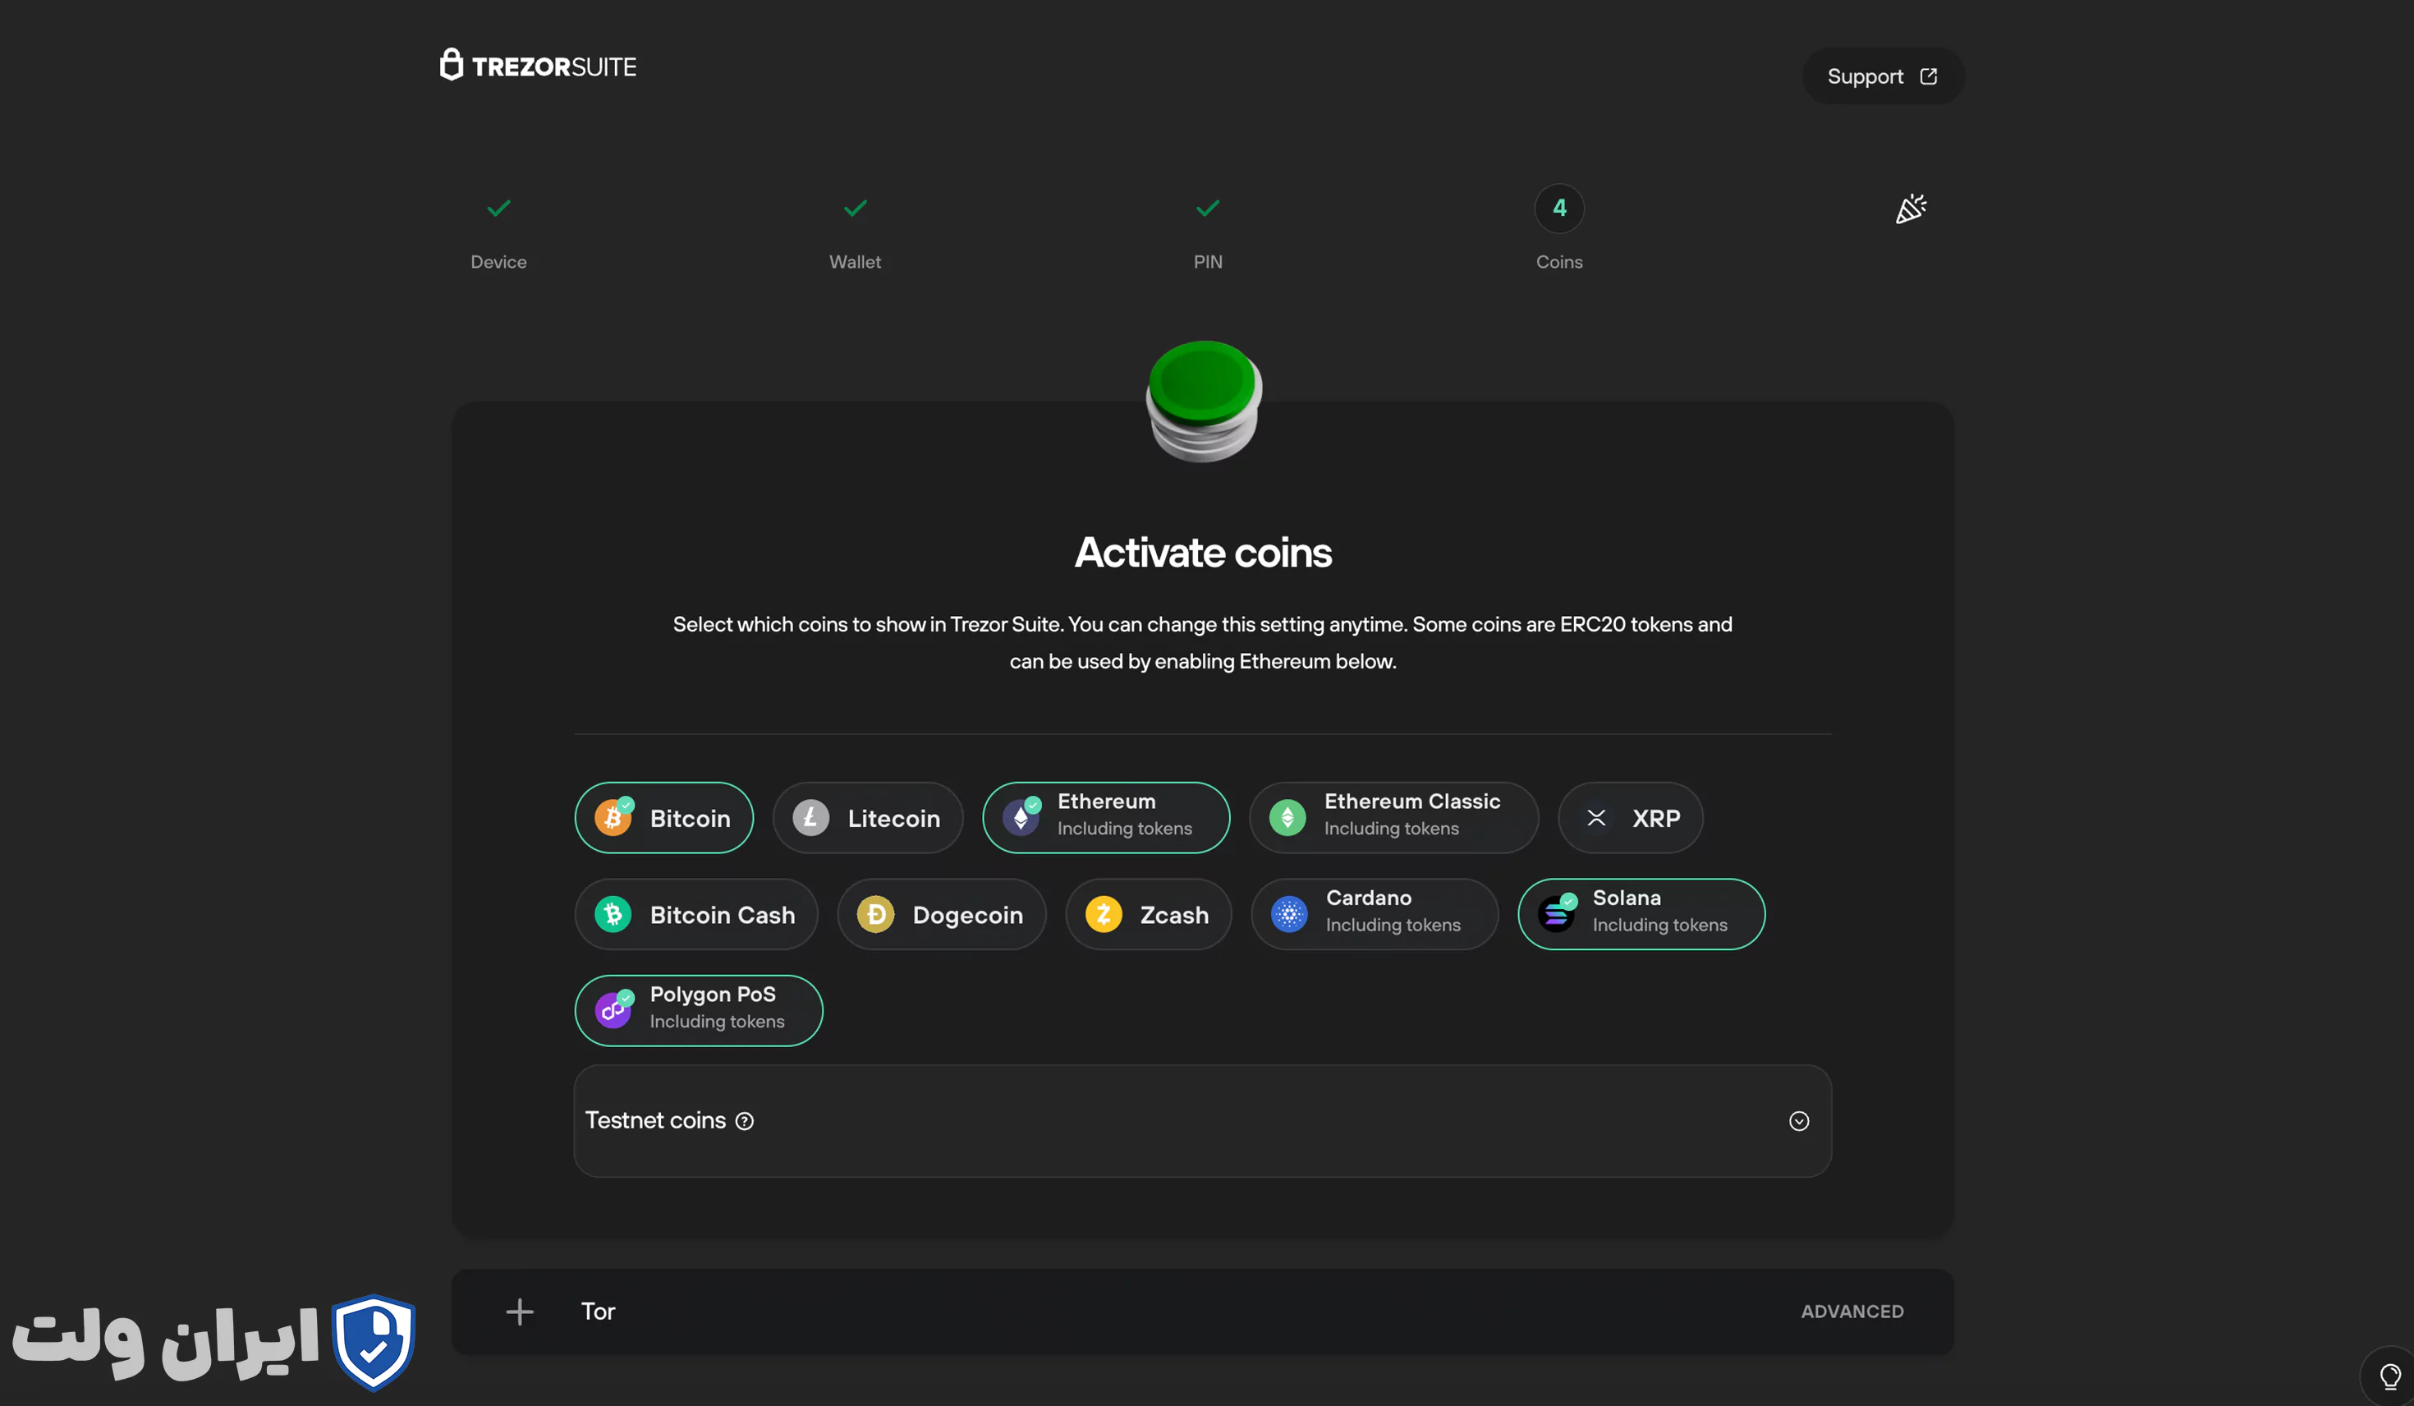Enable the Dogecoin coin

(x=942, y=914)
